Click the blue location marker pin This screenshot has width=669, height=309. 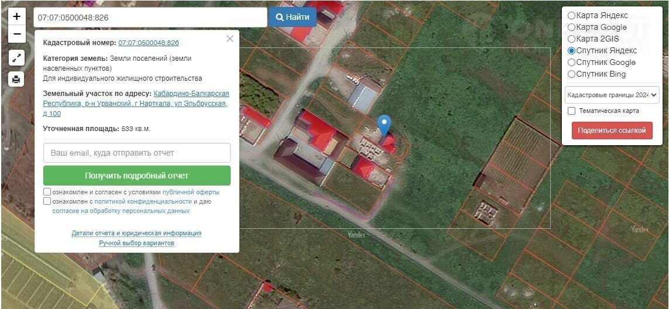point(384,125)
